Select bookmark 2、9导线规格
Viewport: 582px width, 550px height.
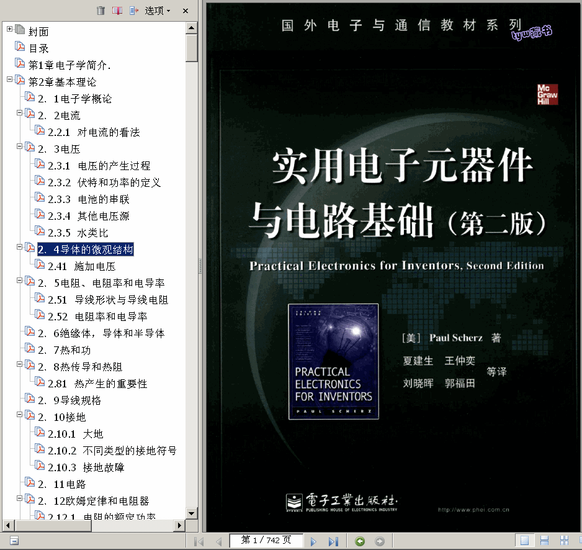pyautogui.click(x=69, y=400)
